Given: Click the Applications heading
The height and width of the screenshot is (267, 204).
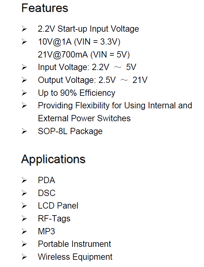Looking at the screenshot, I should (x=53, y=160).
